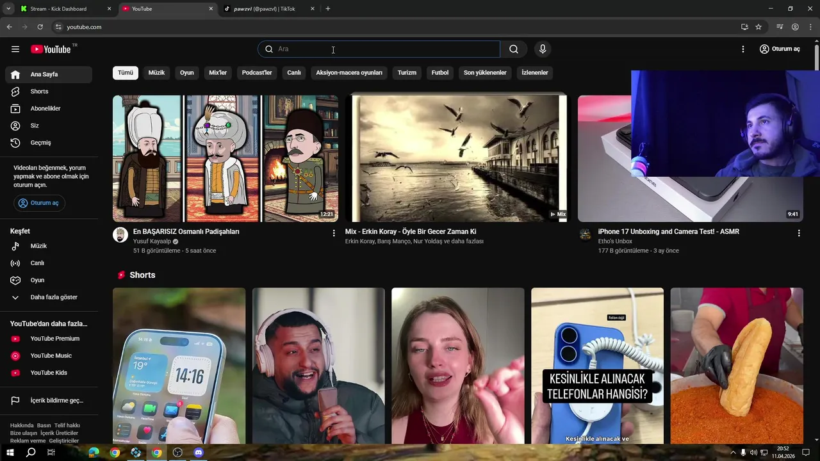Screen dimensions: 820x461
Task: Open options for En BAŞARISIZ Osmanlı Padişahları video
Action: click(x=334, y=233)
